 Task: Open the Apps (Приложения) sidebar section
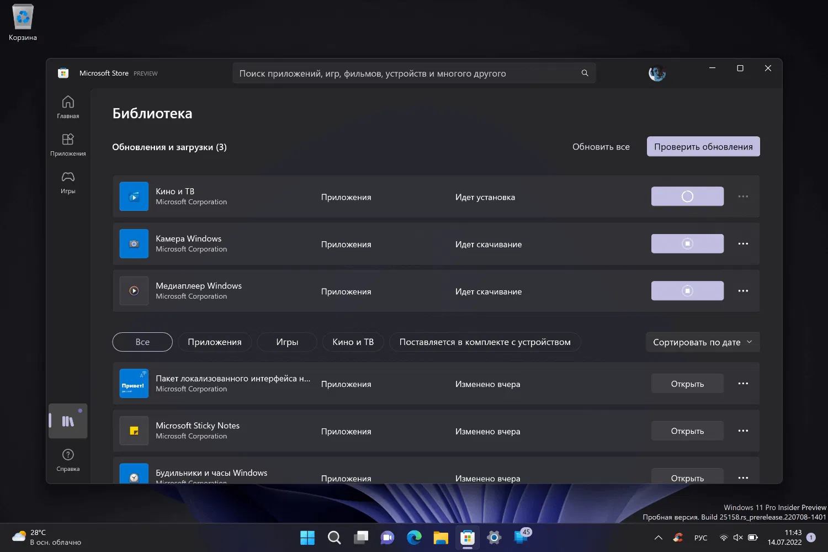68,145
